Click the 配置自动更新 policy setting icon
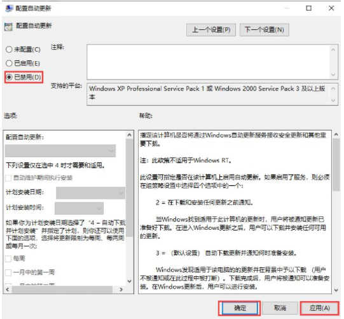Image resolution: width=344 pixels, height=319 pixels. pyautogui.click(x=8, y=27)
